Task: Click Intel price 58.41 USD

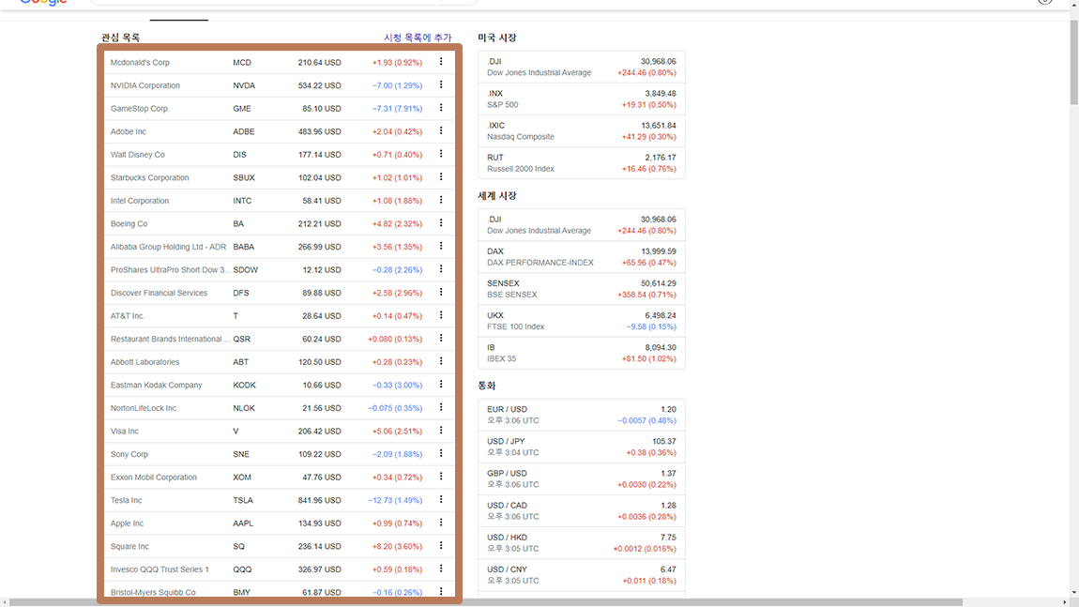Action: click(x=322, y=200)
